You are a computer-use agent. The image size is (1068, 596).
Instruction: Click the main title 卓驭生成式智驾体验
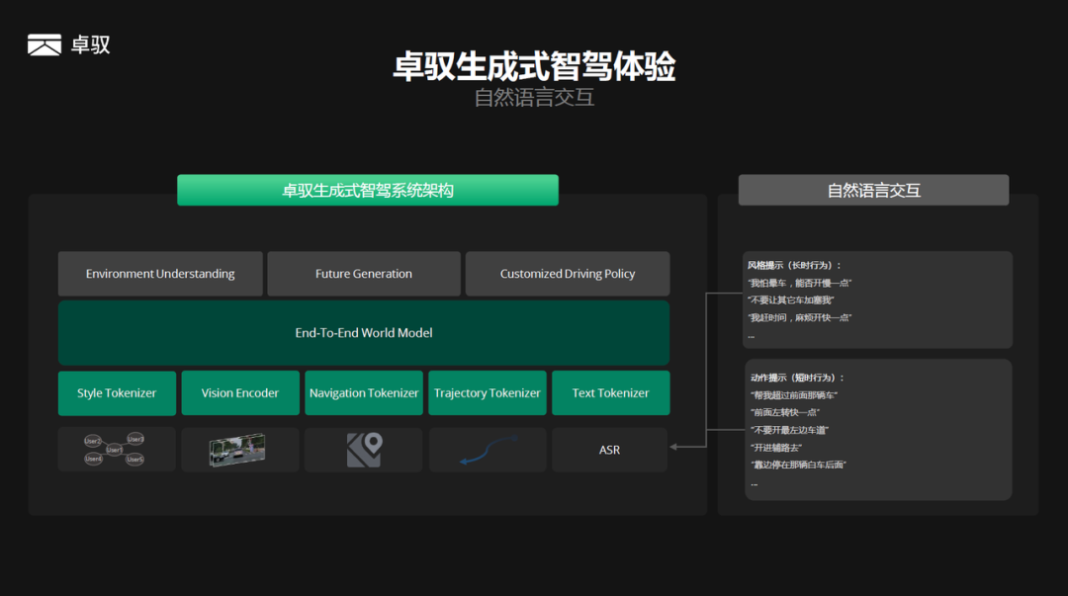(x=534, y=67)
